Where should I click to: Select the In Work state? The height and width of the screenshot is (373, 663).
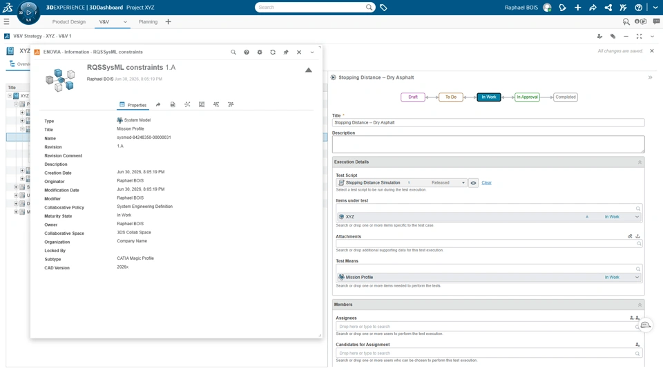[x=489, y=97]
